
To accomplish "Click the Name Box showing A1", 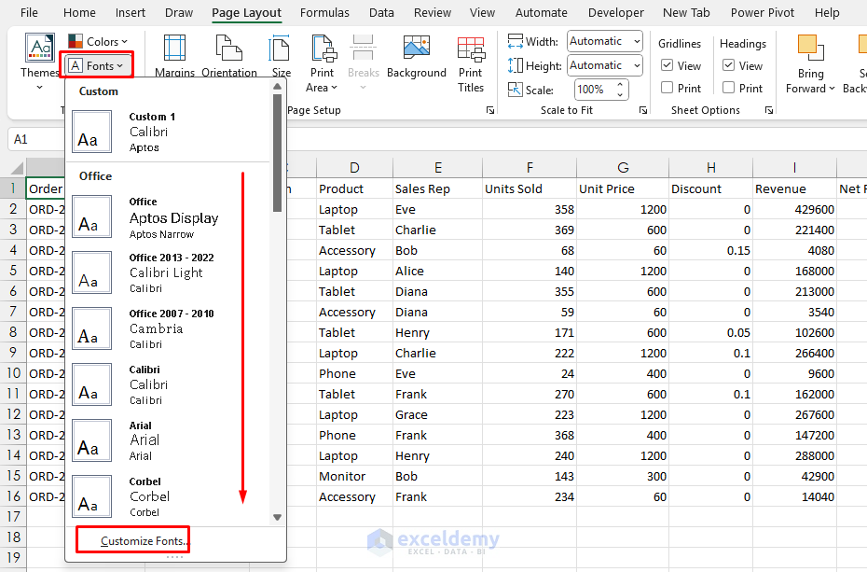I will (36, 139).
